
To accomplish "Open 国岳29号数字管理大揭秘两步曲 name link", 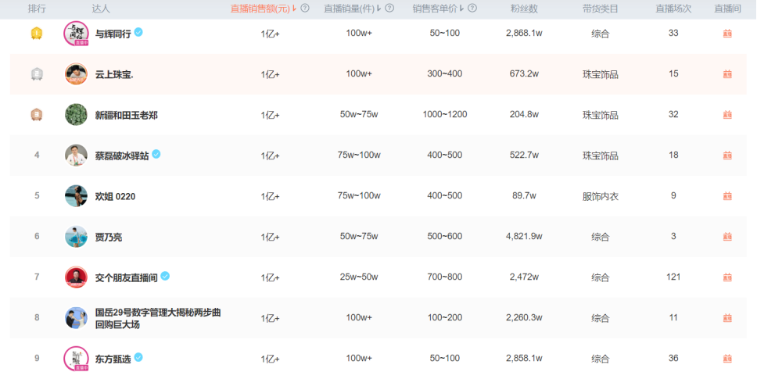I will click(158, 319).
